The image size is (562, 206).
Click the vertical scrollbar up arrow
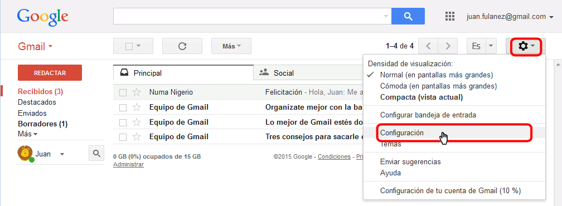pos(558,65)
